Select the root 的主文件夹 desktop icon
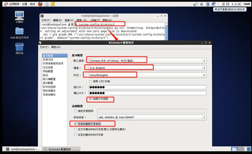The image size is (252, 154). [x=19, y=33]
